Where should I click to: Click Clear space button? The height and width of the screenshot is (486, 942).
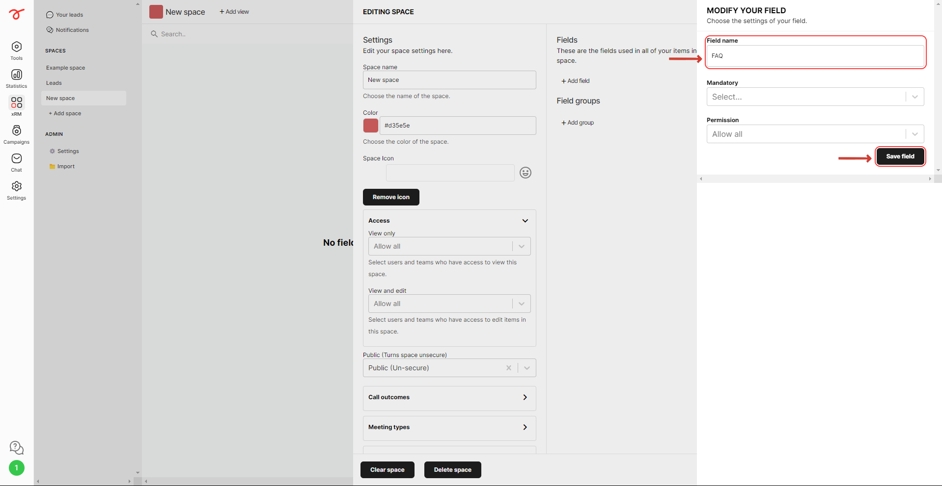[x=388, y=470]
